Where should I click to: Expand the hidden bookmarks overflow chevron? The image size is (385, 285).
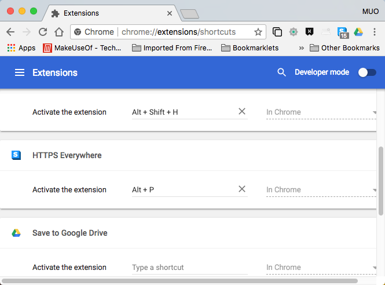pos(301,48)
